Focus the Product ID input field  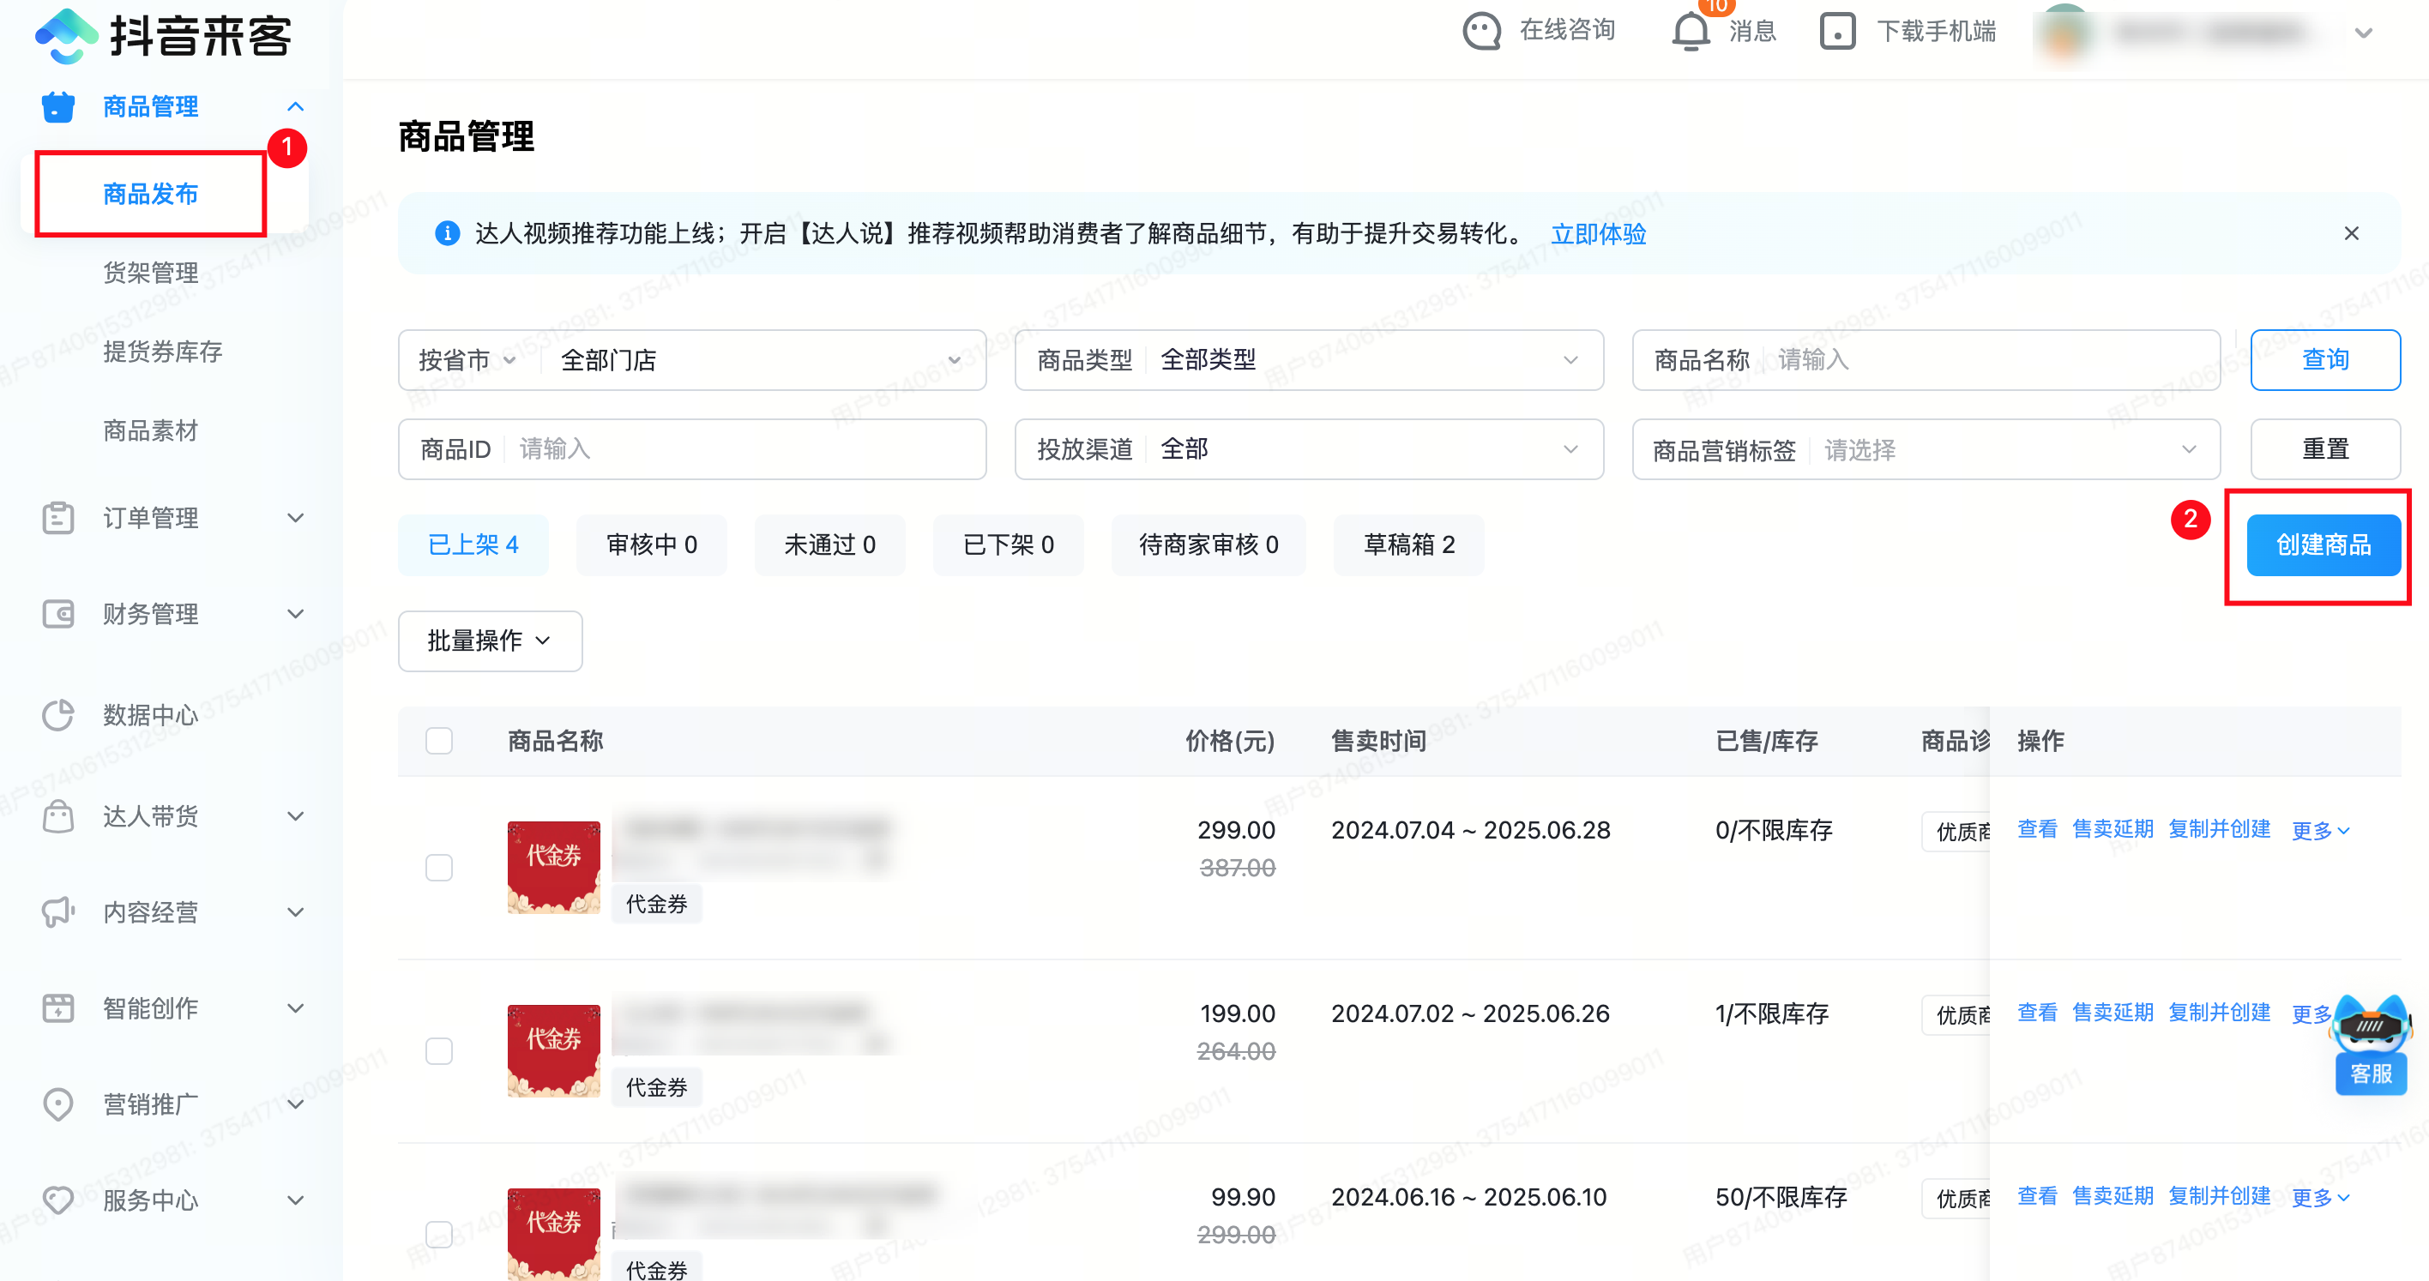(745, 448)
